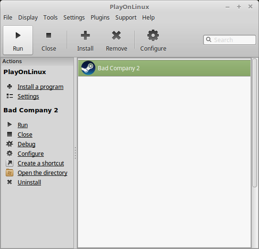Click inside the Search field
This screenshot has width=259, height=249.
(229, 40)
